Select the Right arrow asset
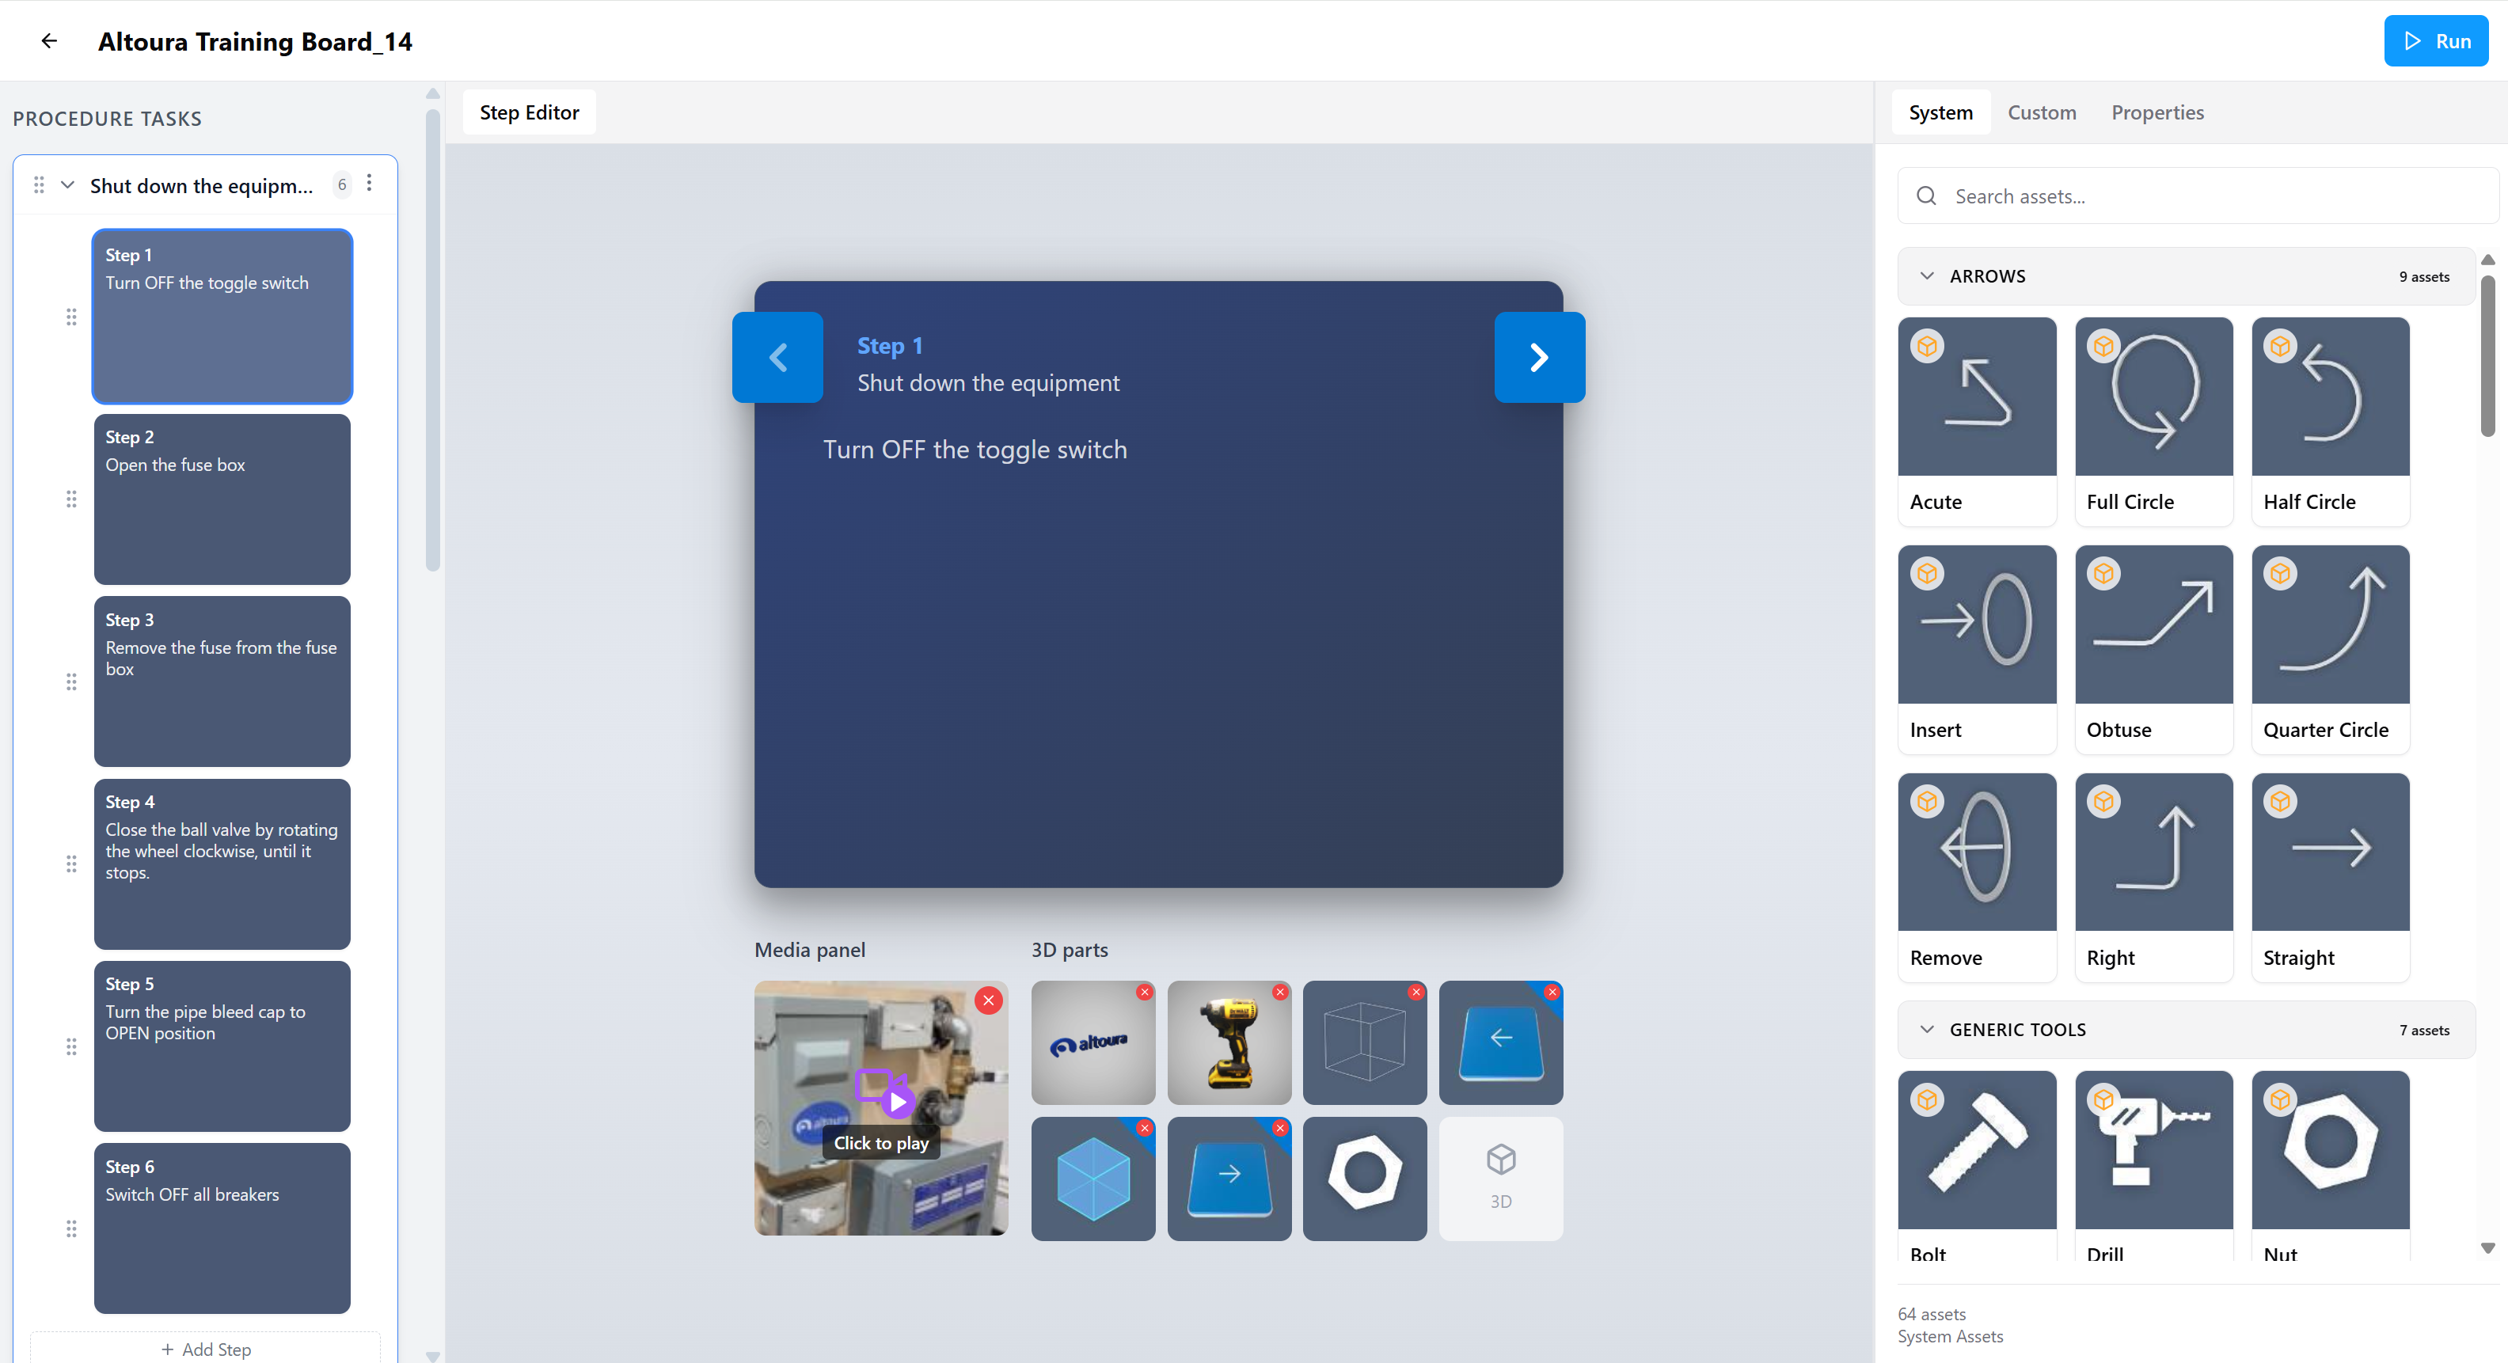Screen dimensions: 2508x1363 coord(2153,876)
